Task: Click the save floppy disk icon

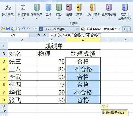Action: pos(8,29)
